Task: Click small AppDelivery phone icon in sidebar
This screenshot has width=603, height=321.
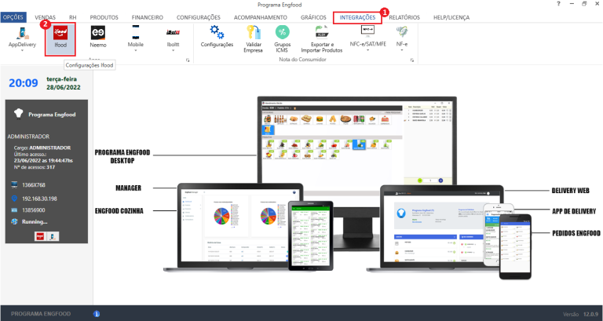Action: point(53,236)
